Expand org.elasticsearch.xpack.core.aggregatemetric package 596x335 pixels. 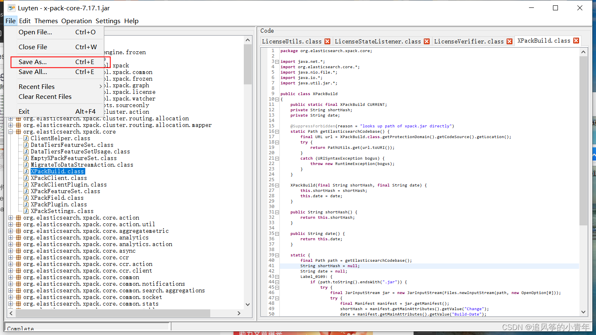tap(11, 231)
